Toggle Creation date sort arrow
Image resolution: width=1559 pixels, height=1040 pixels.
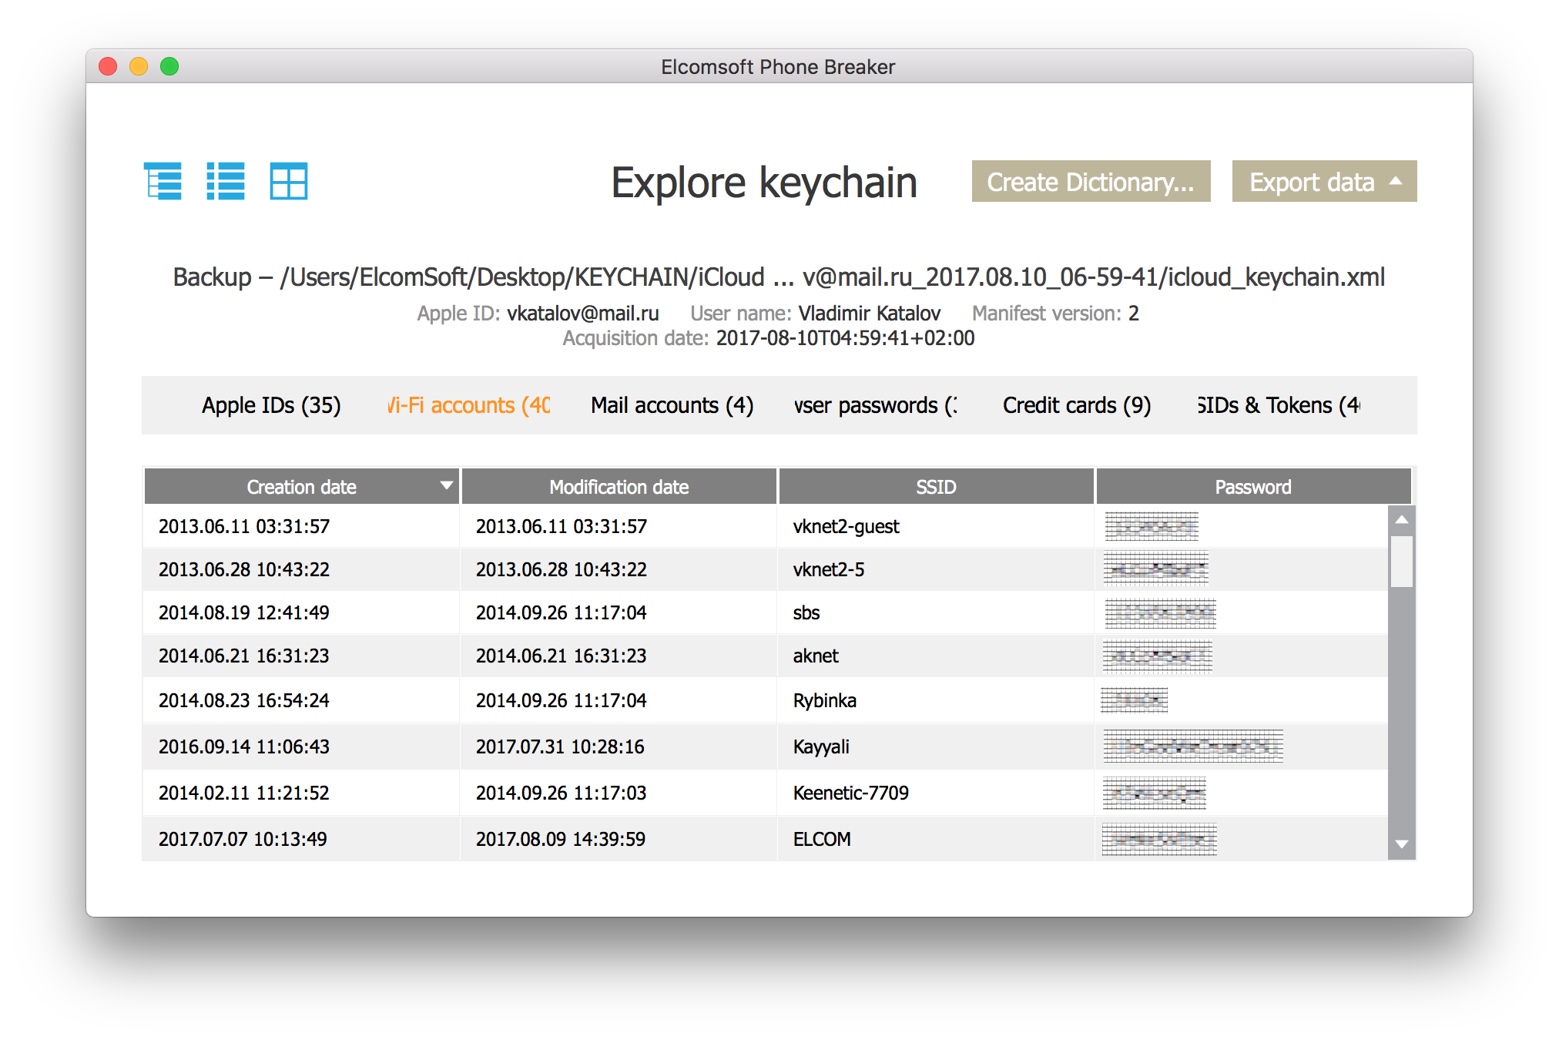[446, 486]
